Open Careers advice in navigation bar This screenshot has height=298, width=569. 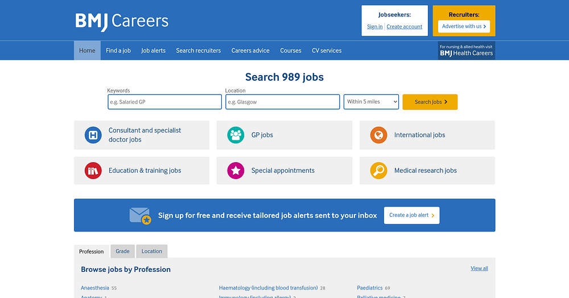[250, 51]
